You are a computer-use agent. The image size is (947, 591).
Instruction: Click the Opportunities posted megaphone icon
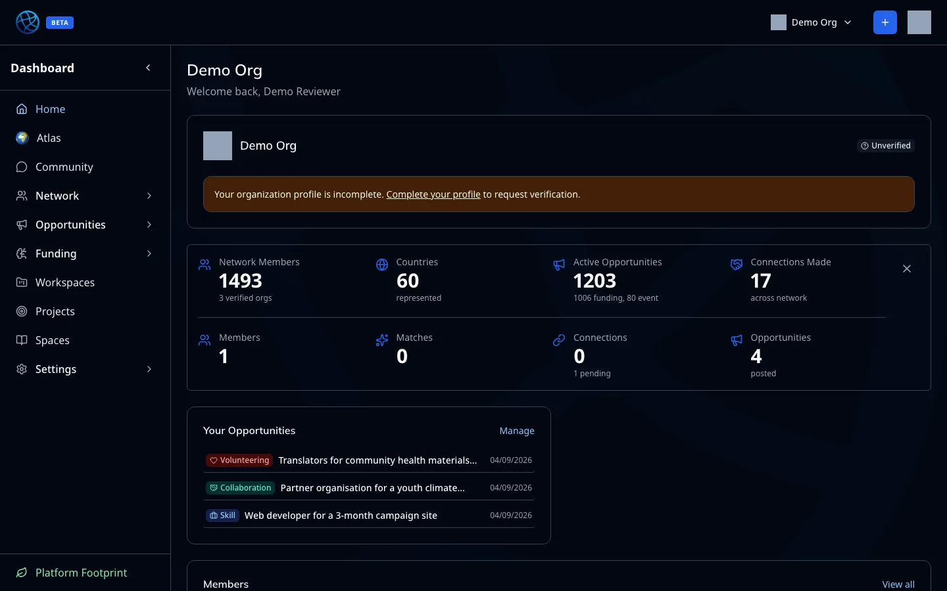tap(737, 340)
